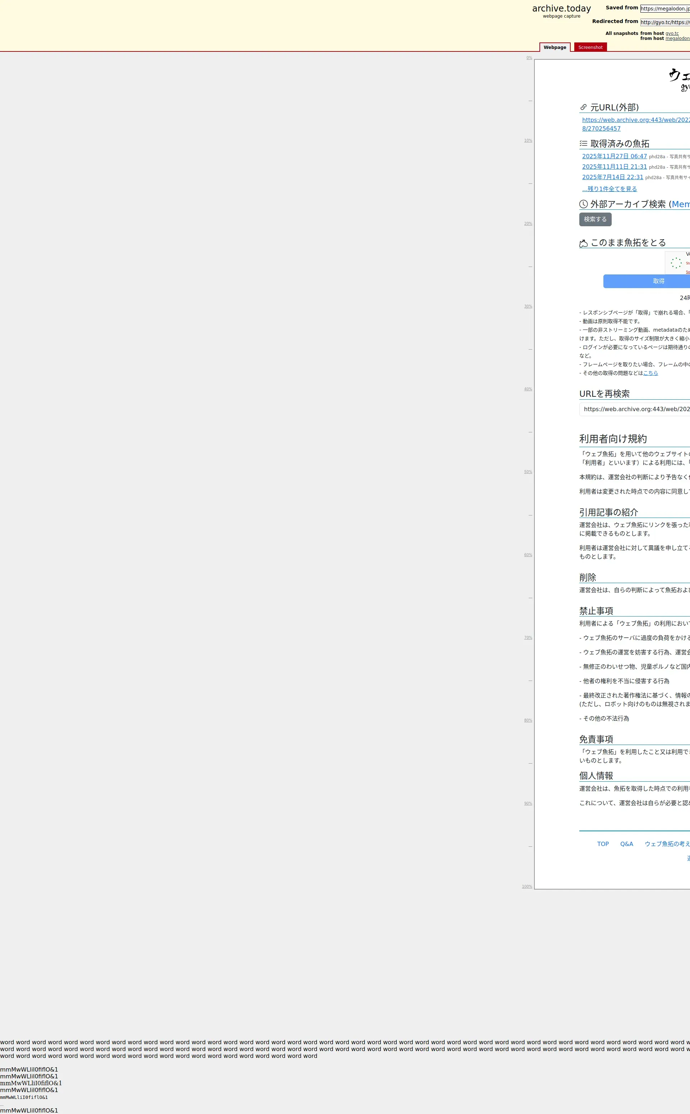The height and width of the screenshot is (1114, 690).
Task: Expand list via …残り1件全てを見る link
Action: pyautogui.click(x=609, y=188)
